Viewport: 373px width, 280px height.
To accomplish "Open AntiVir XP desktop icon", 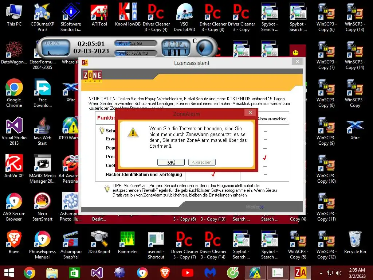I will pos(14,166).
